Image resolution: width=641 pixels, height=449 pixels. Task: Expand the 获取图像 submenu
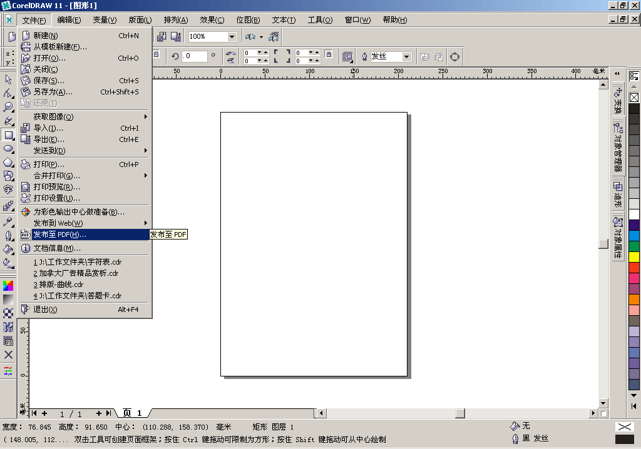(85, 117)
